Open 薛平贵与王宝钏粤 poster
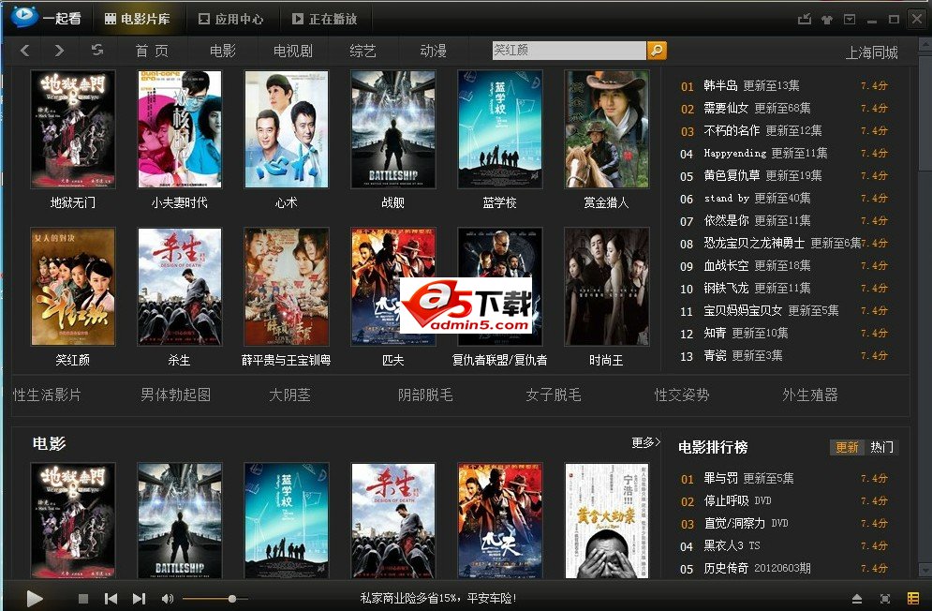This screenshot has height=611, width=932. 287,287
